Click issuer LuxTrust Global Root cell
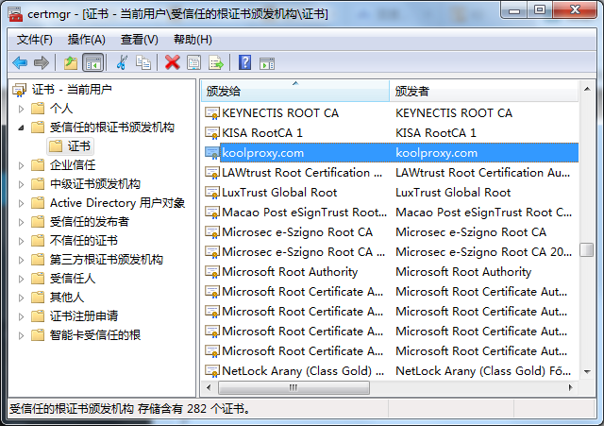This screenshot has height=426, width=604. (453, 193)
